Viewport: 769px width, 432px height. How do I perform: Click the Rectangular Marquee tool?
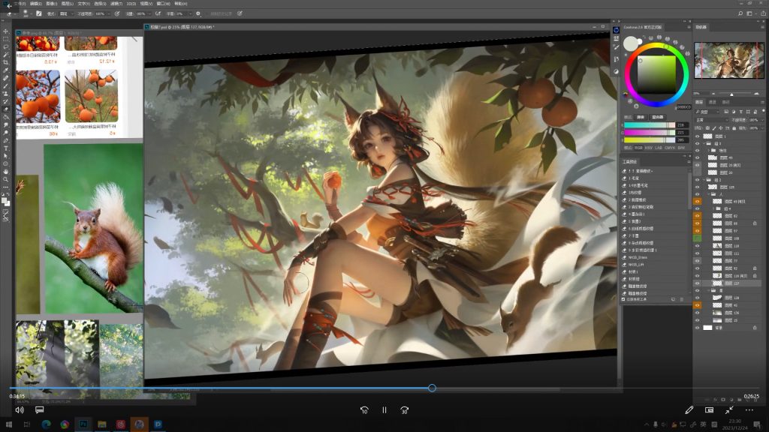point(6,39)
